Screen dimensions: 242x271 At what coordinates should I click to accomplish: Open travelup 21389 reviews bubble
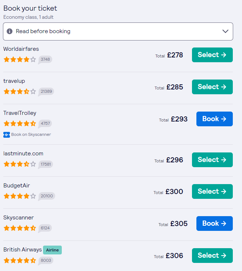(x=46, y=91)
